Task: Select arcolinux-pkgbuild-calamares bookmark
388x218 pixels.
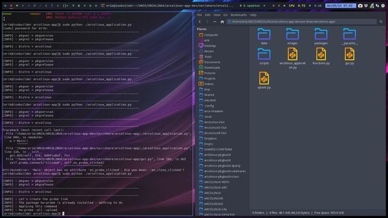Action: [222, 171]
